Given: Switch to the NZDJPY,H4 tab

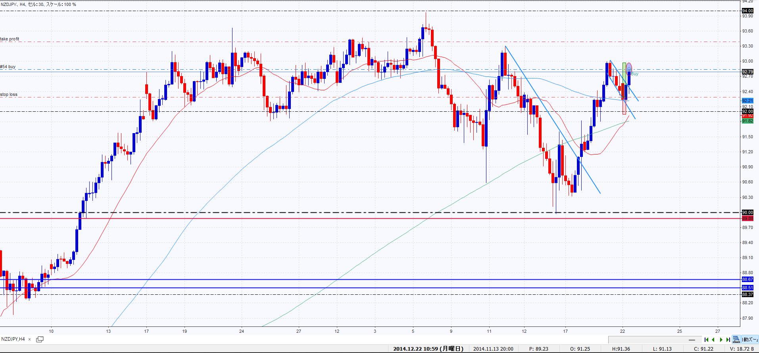Looking at the screenshot, I should (13, 339).
